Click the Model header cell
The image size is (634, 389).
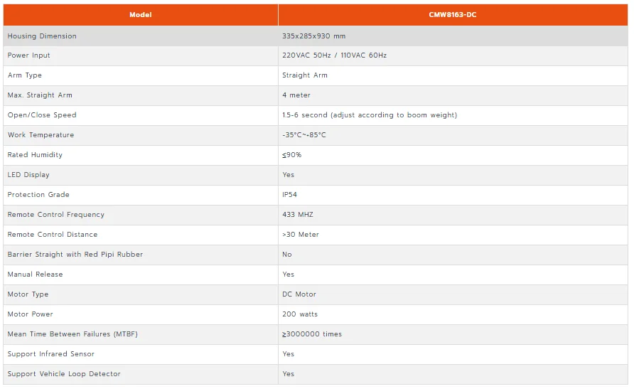click(x=141, y=15)
